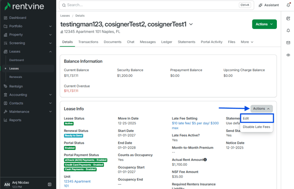Click the Ready to Send renewal badge
294x189 pixels.
(x=74, y=136)
